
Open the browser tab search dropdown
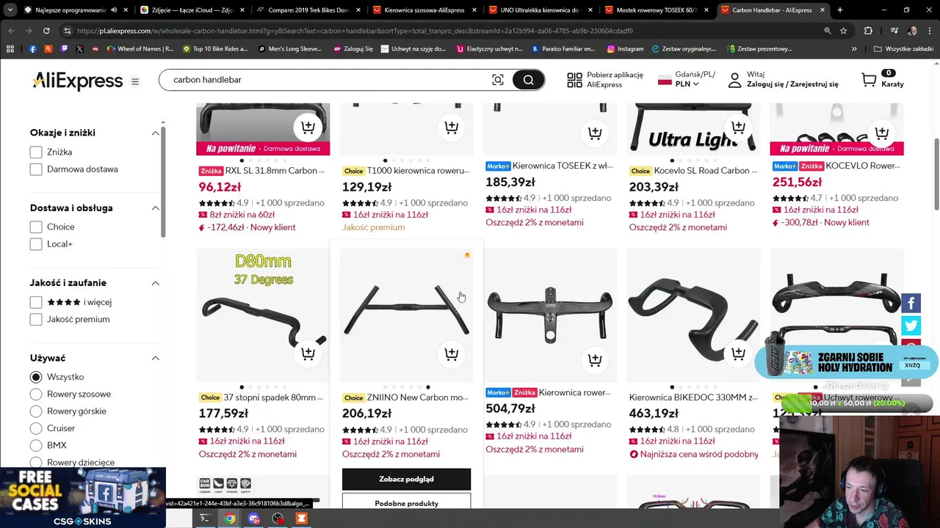click(x=10, y=10)
